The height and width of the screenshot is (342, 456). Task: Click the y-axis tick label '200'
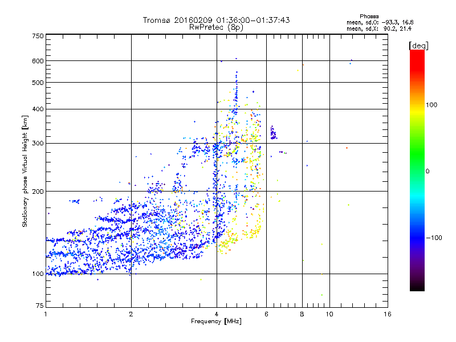[x=38, y=192]
